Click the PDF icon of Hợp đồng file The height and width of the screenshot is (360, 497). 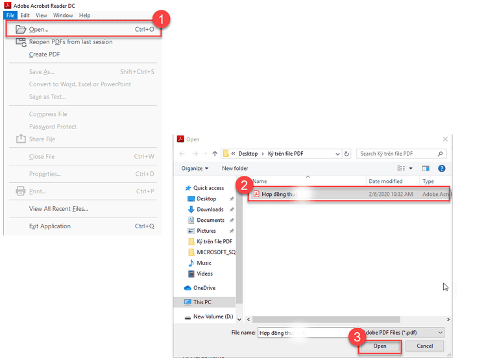[x=256, y=194]
